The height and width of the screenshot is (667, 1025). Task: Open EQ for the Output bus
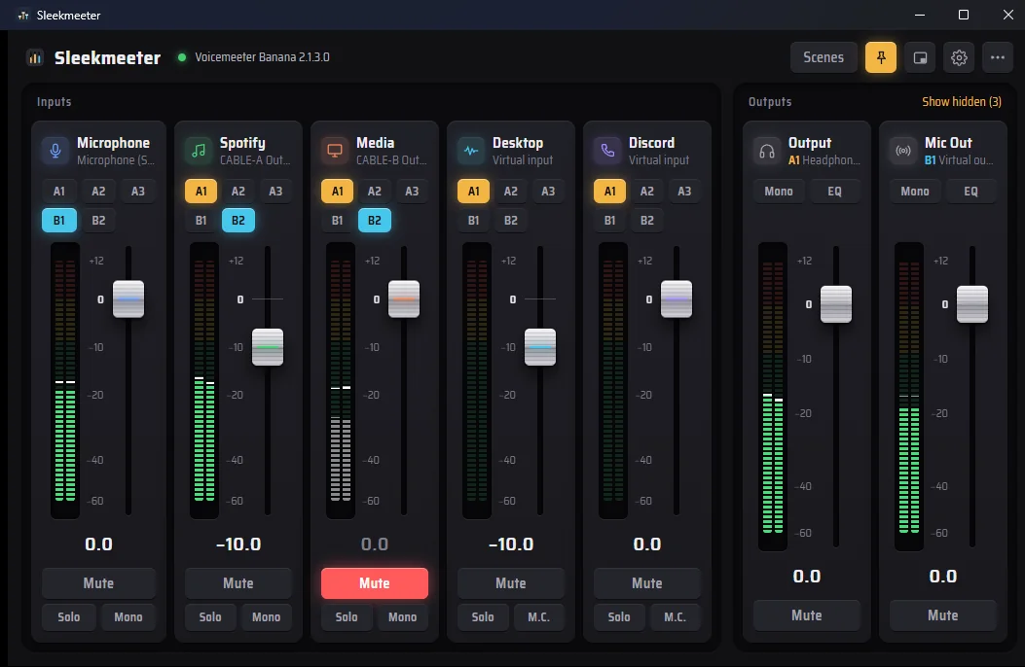pyautogui.click(x=835, y=192)
